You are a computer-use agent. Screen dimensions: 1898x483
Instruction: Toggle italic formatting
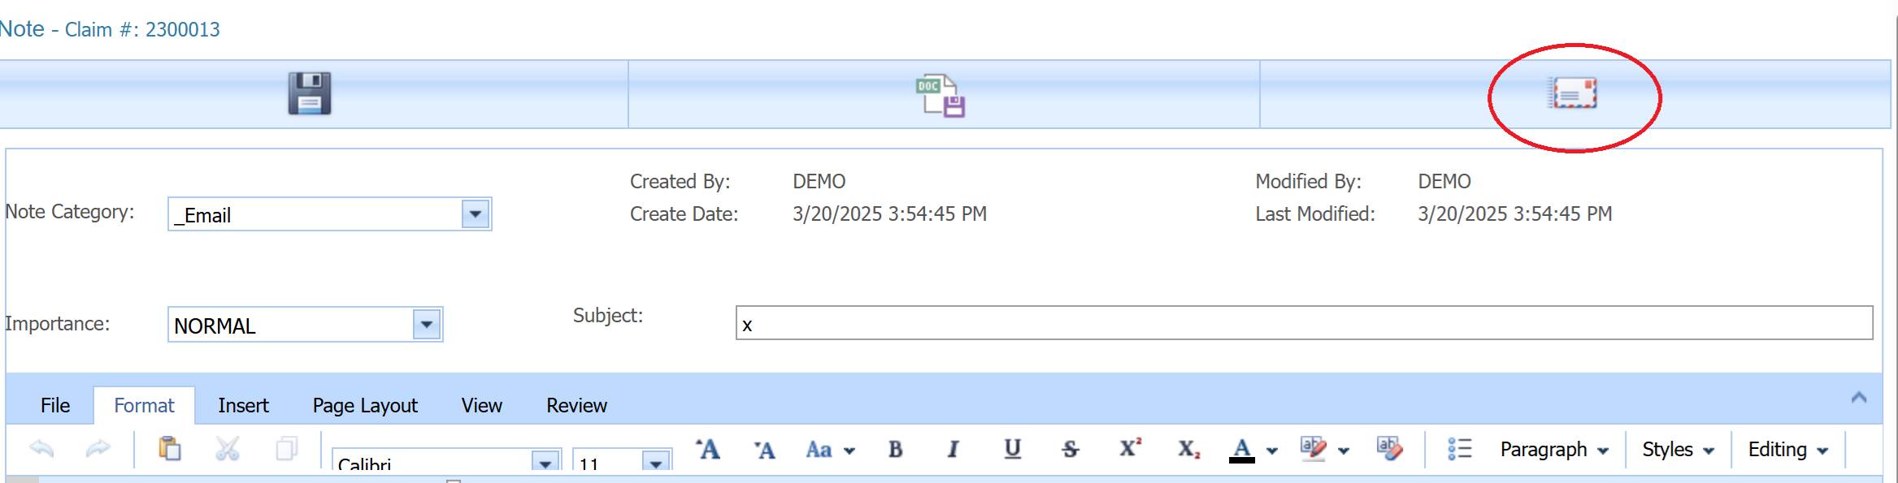pos(953,449)
